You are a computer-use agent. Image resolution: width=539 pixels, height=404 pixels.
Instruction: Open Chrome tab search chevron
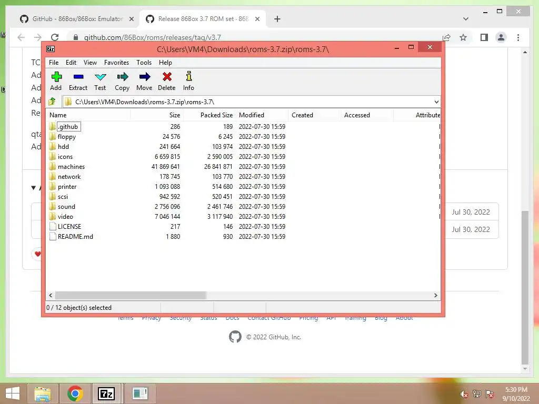point(466,19)
